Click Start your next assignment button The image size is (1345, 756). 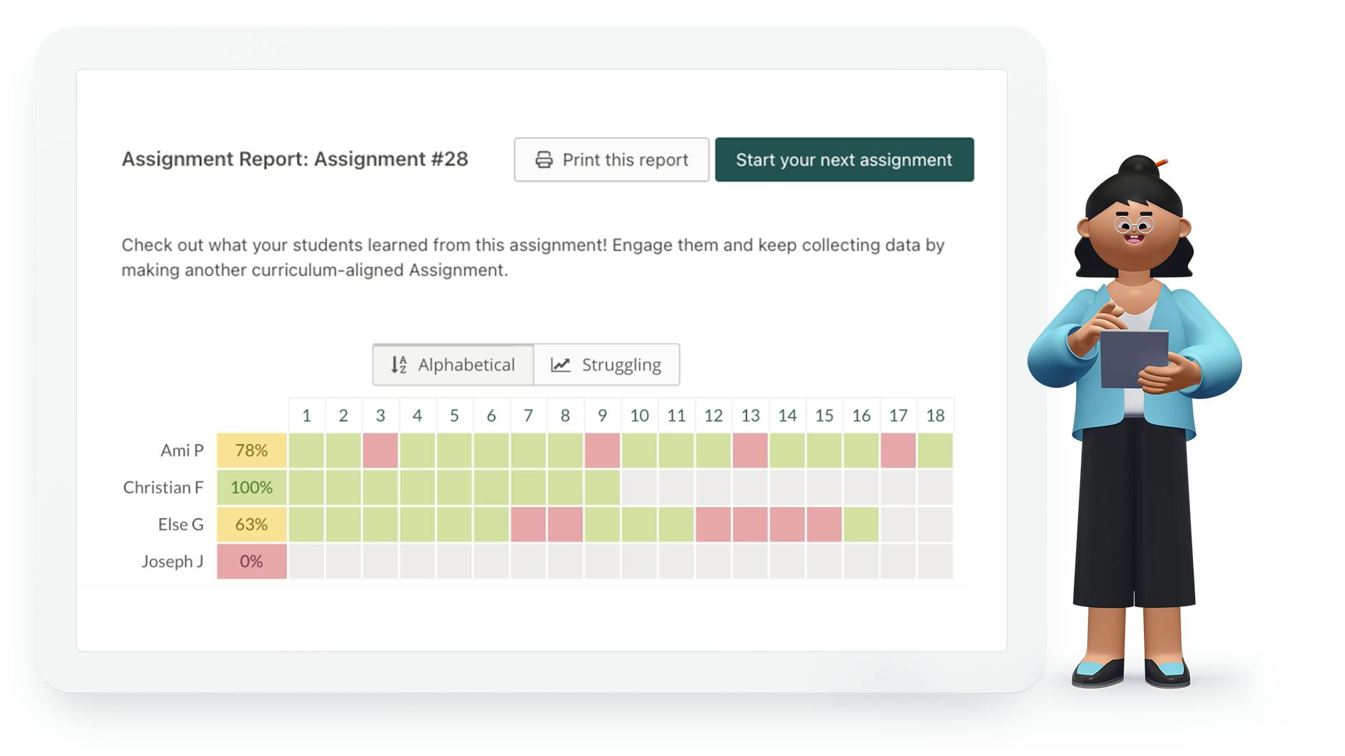(x=843, y=160)
